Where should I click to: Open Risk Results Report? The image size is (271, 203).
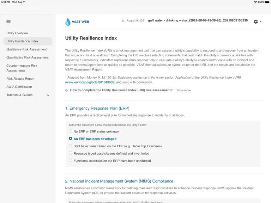20,79
